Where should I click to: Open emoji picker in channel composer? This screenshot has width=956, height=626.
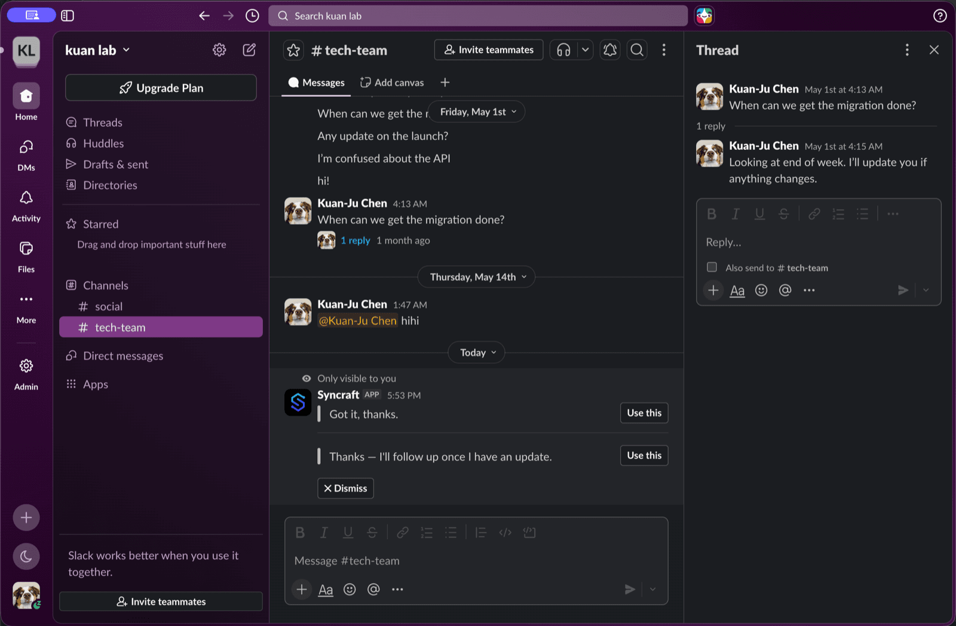[x=350, y=590]
